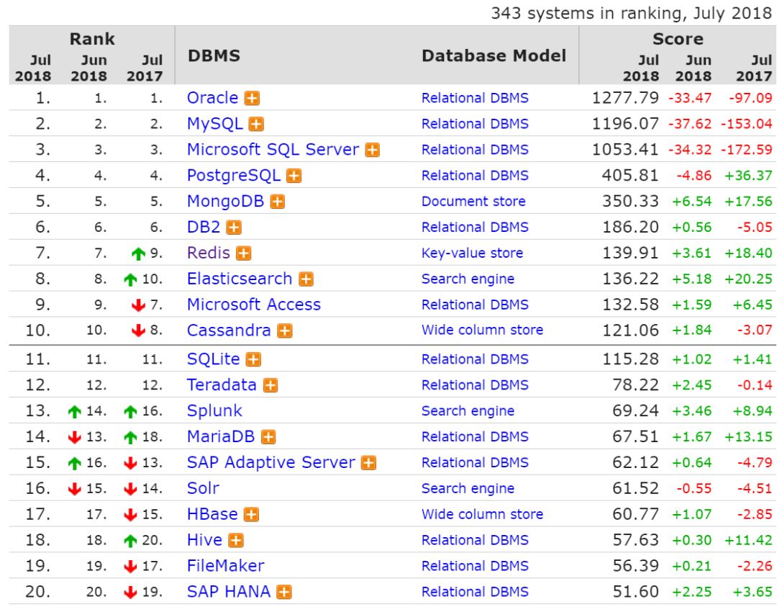Image resolution: width=777 pixels, height=607 pixels.
Task: Open the Oracle DBMS link
Action: point(212,98)
